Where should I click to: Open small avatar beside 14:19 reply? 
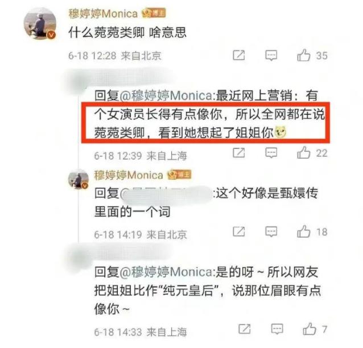(x=79, y=179)
